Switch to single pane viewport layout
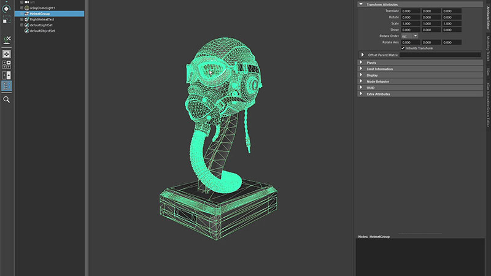Screen dimensions: 491x276 tap(7, 54)
